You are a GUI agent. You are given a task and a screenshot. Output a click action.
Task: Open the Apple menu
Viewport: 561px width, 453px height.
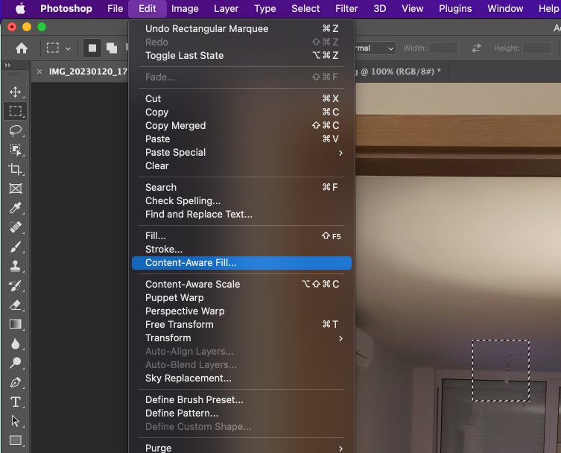coord(20,9)
